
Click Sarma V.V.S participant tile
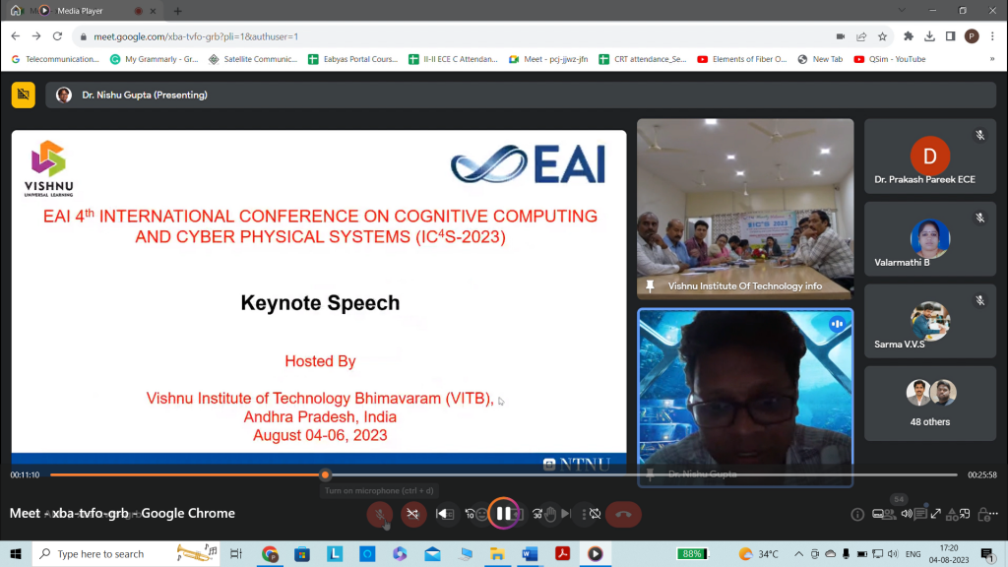929,322
